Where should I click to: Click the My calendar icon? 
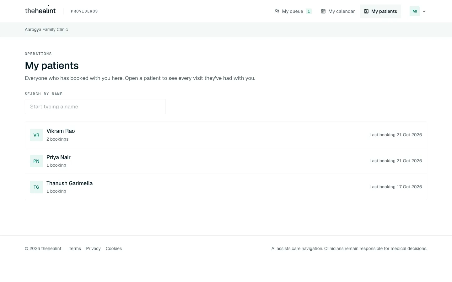click(x=323, y=11)
